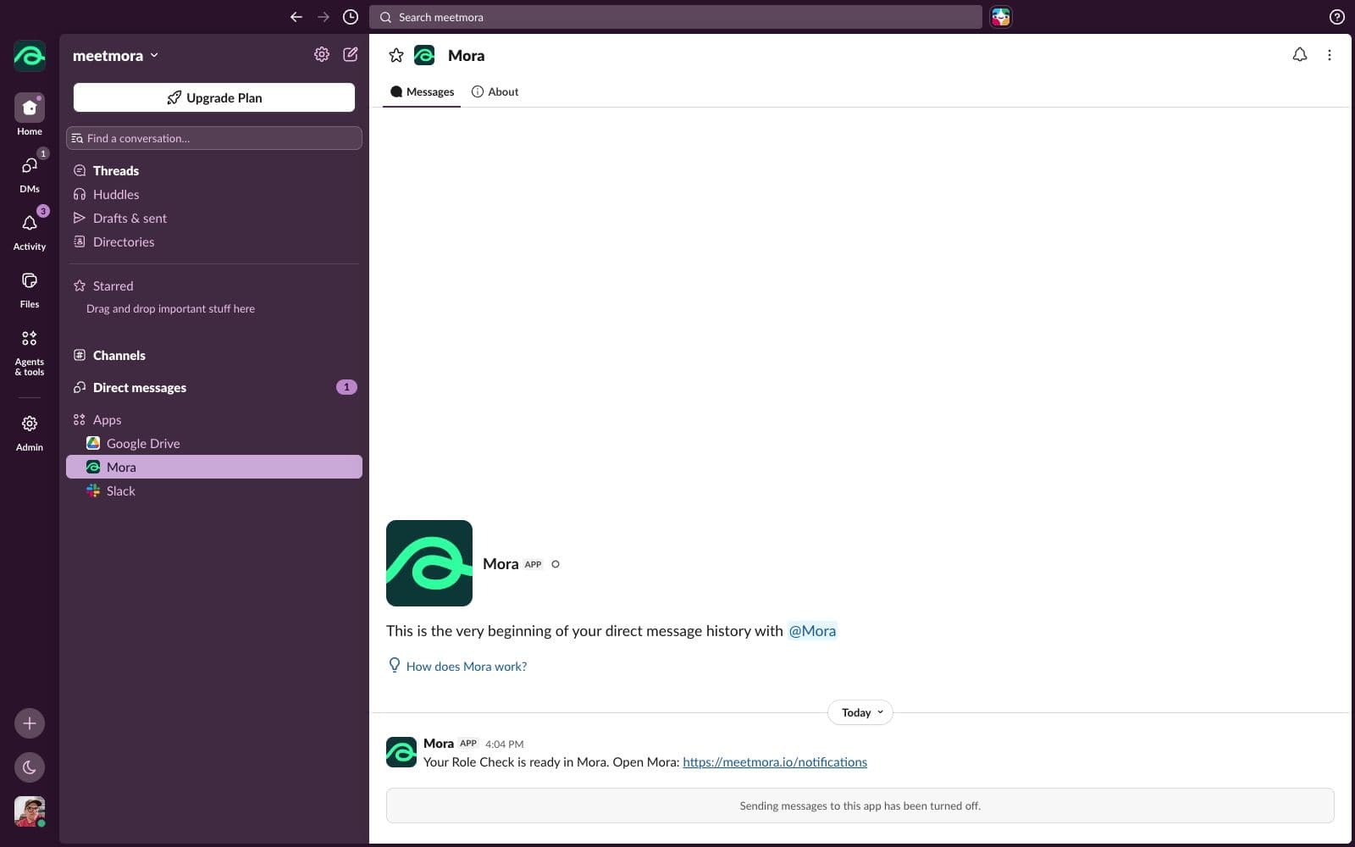Screen dimensions: 1355x847
Task: Open help via the question mark icon
Action: point(1336,17)
